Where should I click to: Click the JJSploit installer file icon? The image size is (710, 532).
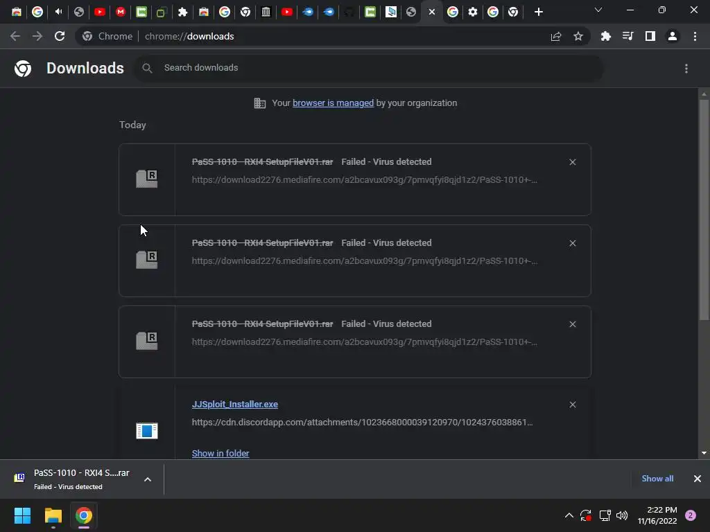point(147,430)
